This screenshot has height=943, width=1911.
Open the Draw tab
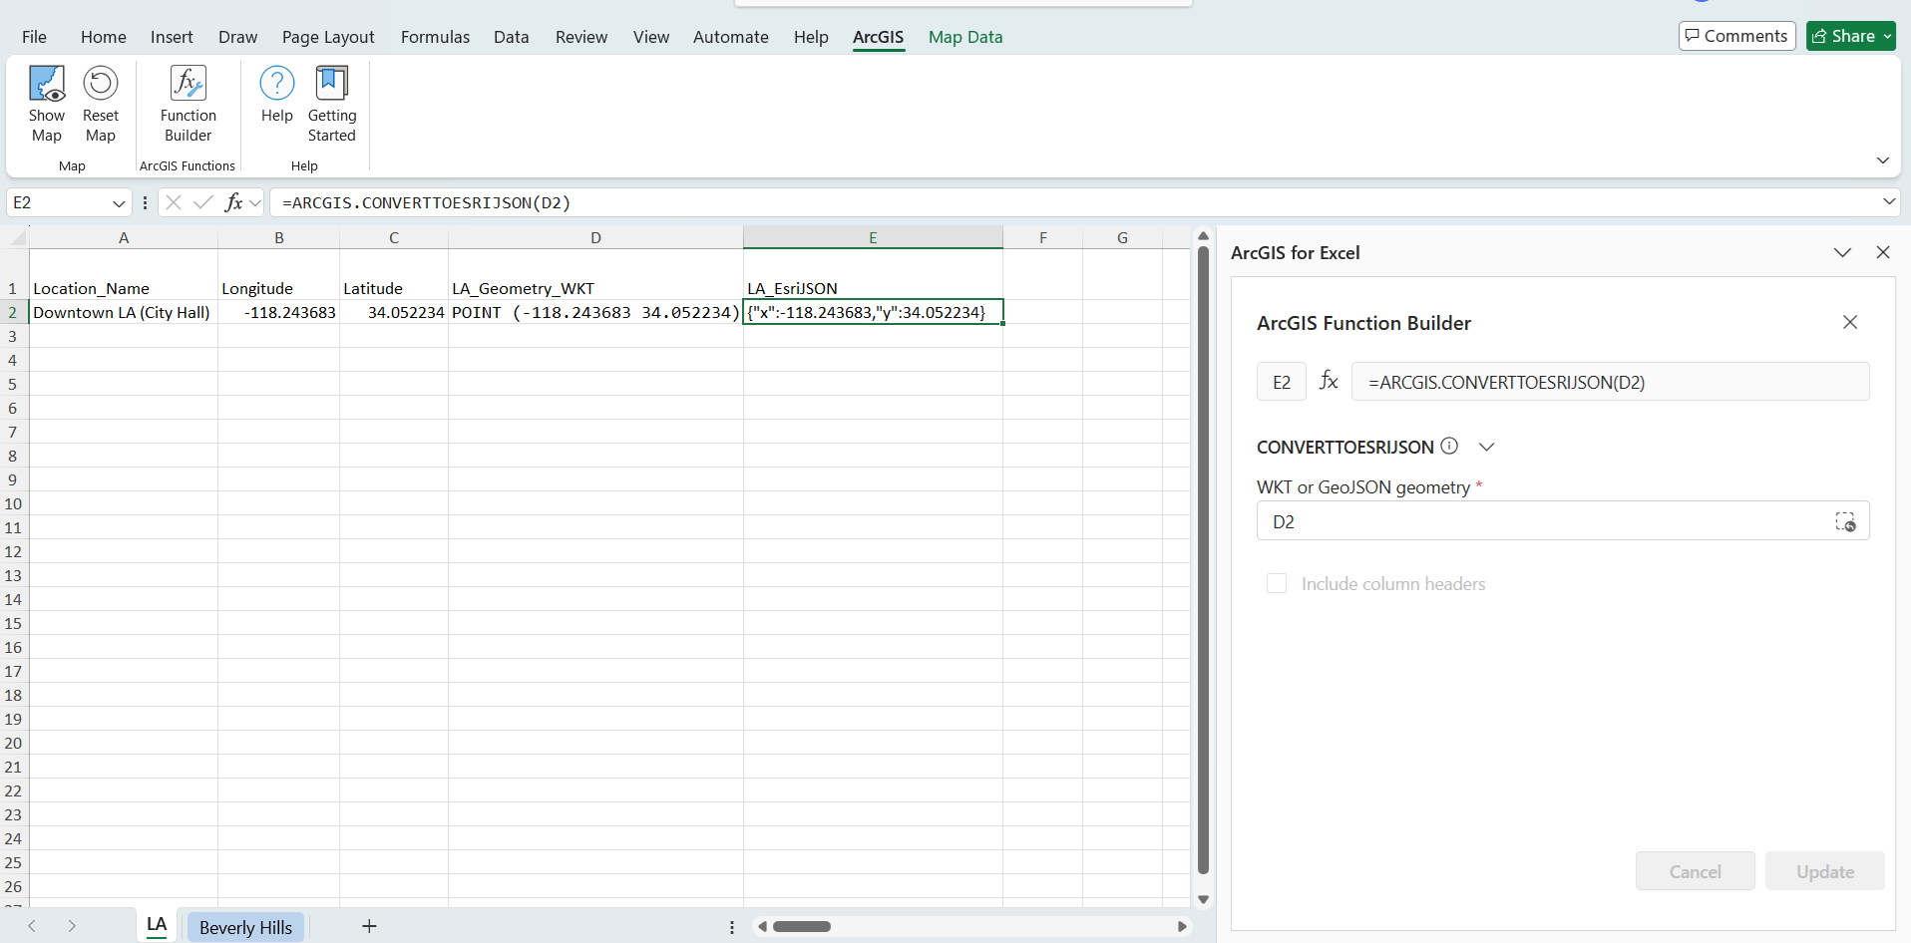tap(237, 37)
